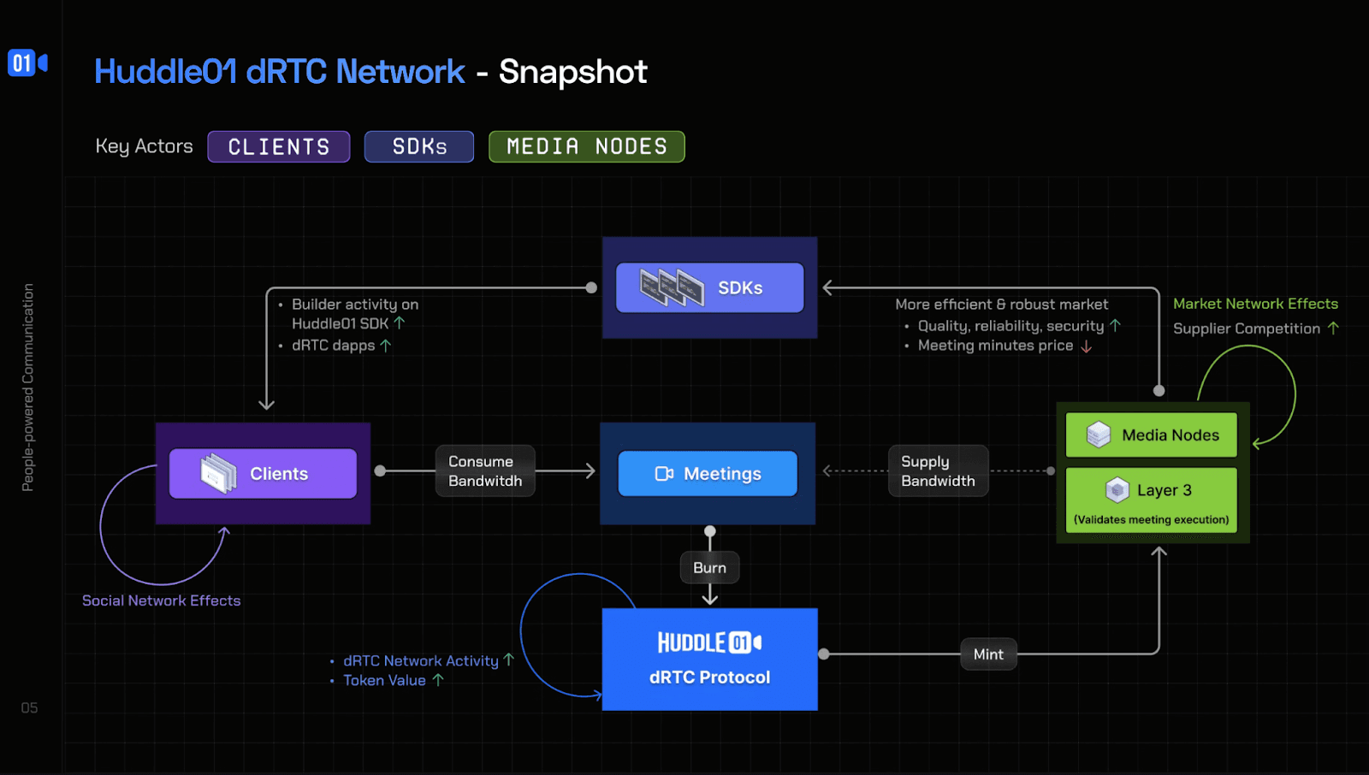Click the HUDDLE 01 logo in protocol box
The height and width of the screenshot is (775, 1369).
[709, 642]
